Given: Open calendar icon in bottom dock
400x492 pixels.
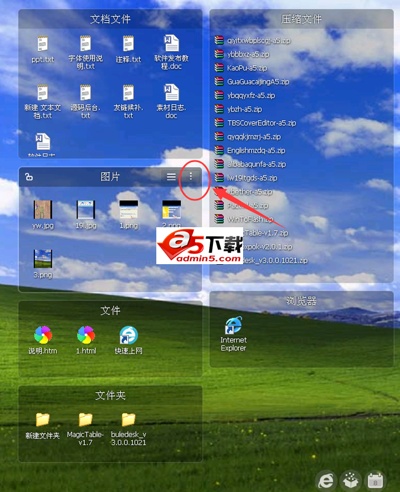Looking at the screenshot, I should click(x=375, y=480).
